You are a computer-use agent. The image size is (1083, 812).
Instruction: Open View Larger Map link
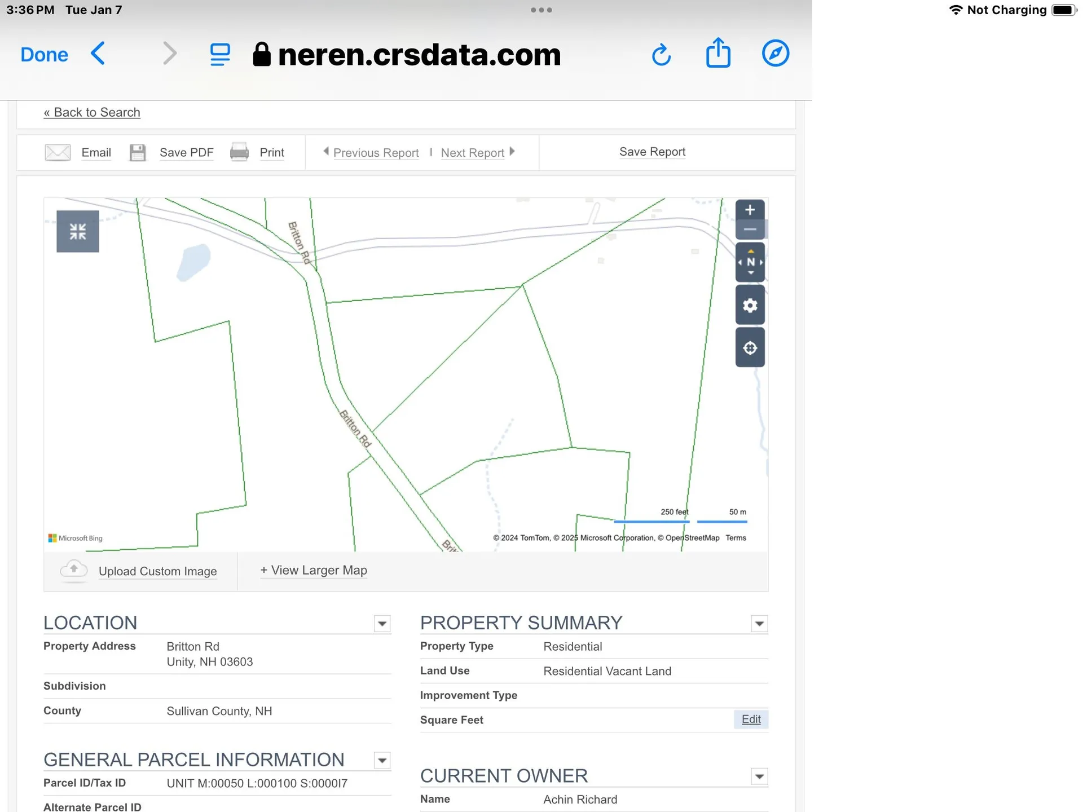(x=314, y=570)
